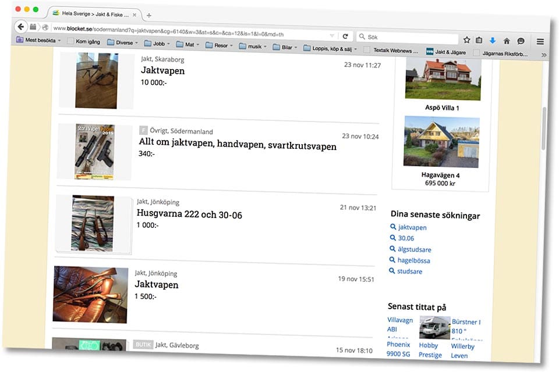559x372 pixels.
Task: Open Allt om jaktvapen, handvapen, svartkrutsvapen listing
Action: 238,144
